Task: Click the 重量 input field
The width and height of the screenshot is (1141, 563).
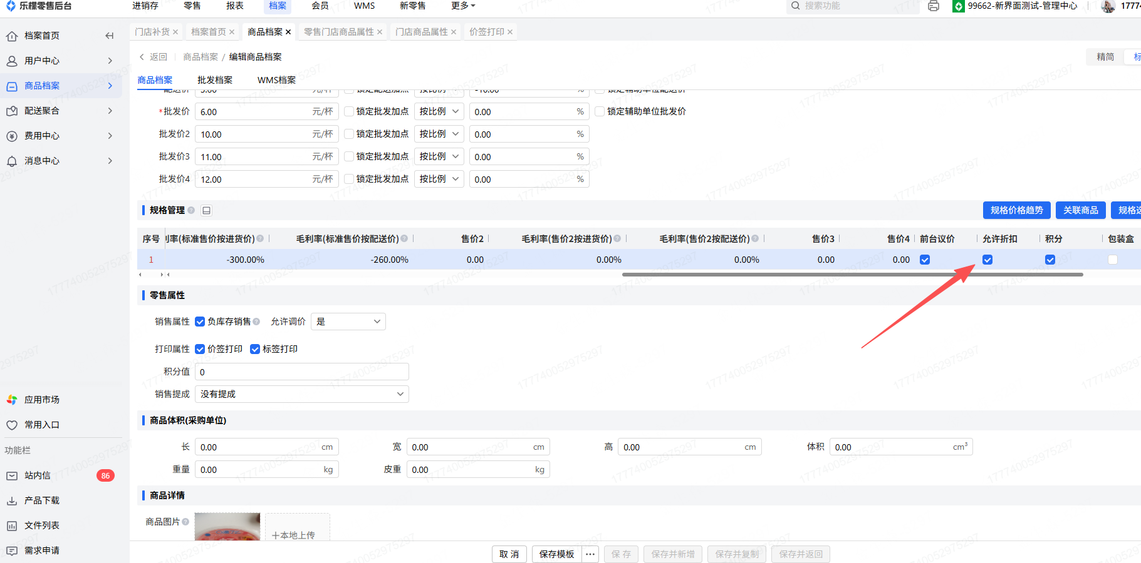Action: point(267,470)
